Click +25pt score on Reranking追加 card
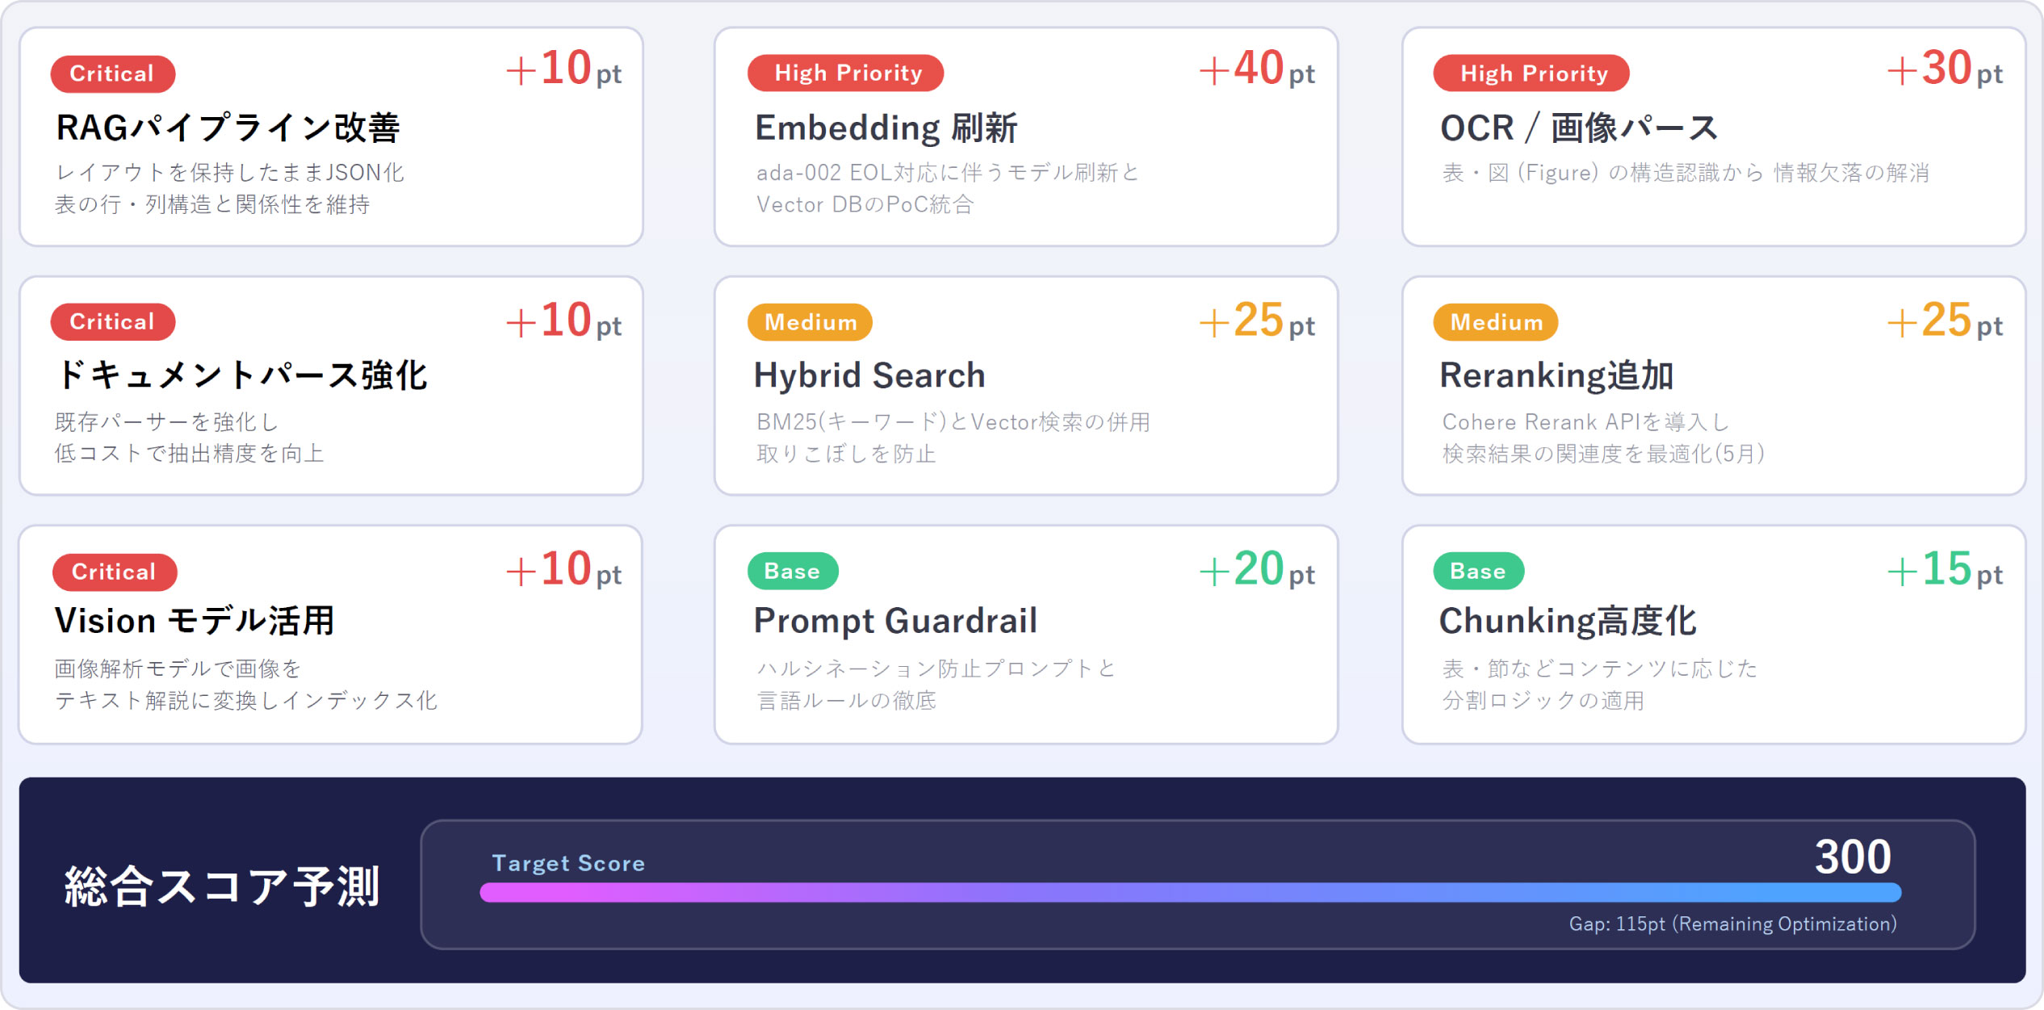Image resolution: width=2044 pixels, height=1010 pixels. (1945, 321)
